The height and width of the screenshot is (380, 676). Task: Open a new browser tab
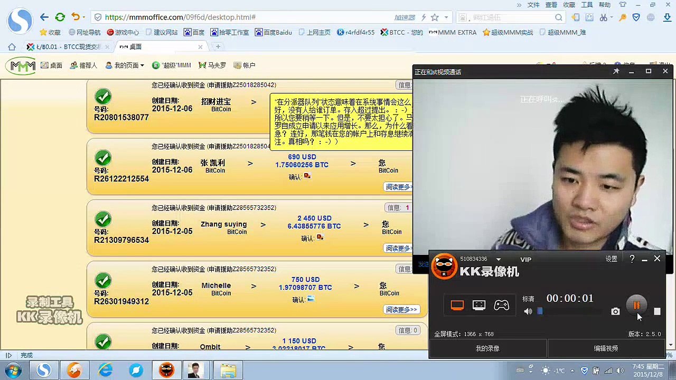[x=218, y=46]
